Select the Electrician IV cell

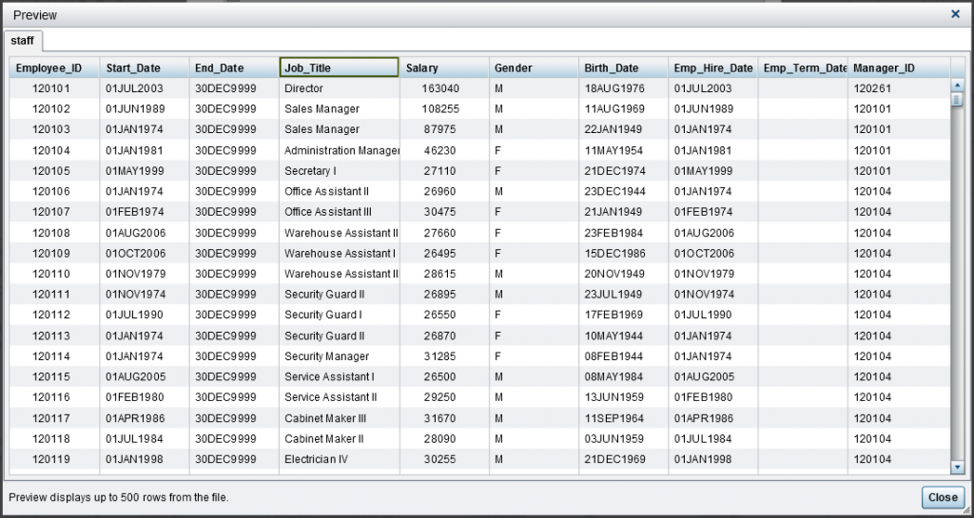[x=310, y=459]
